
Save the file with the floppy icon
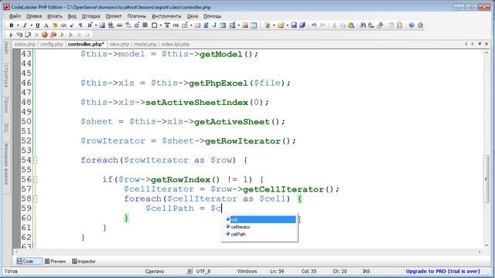[x=294, y=25]
